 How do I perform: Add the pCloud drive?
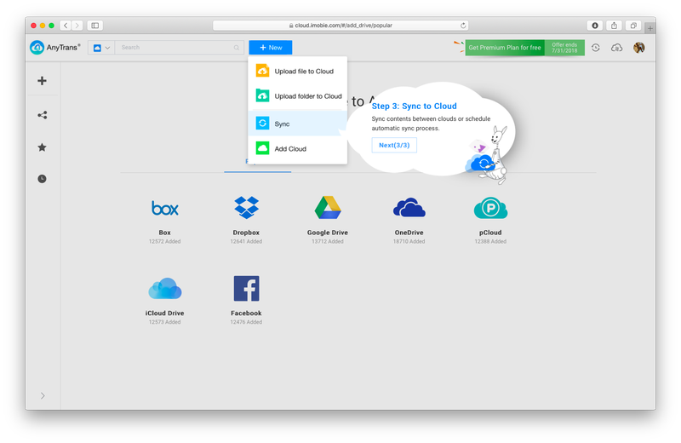point(490,220)
